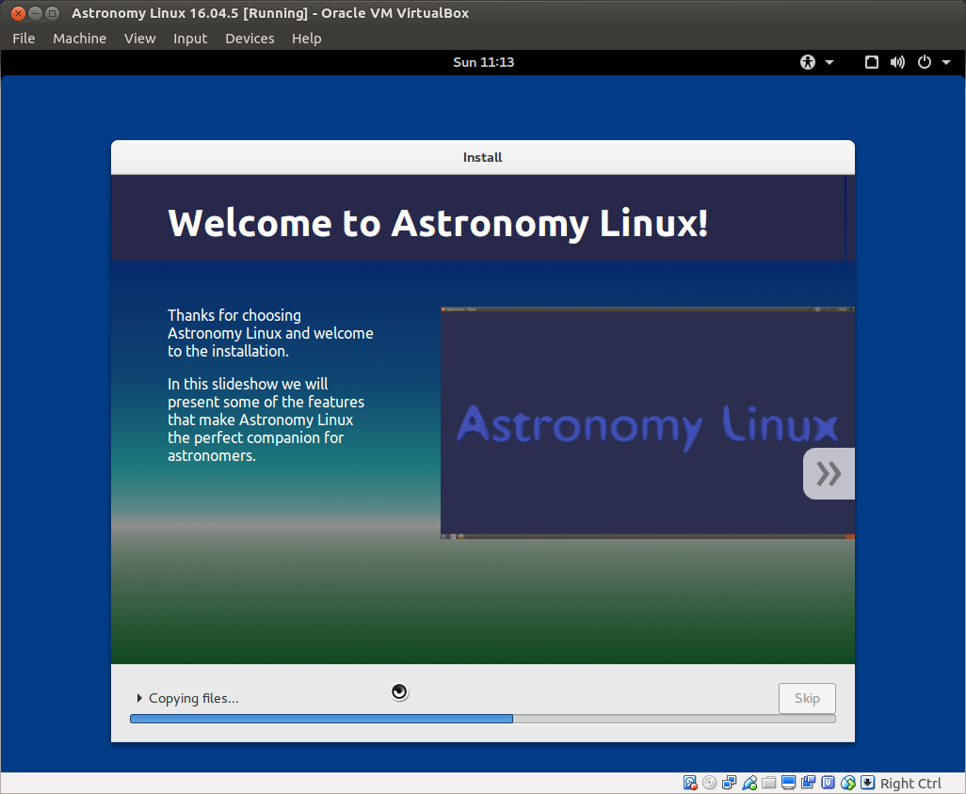The image size is (966, 794).
Task: Open the optical drives indicator in status bar
Action: click(x=709, y=782)
